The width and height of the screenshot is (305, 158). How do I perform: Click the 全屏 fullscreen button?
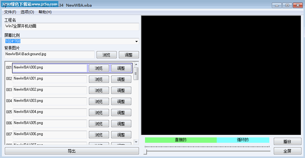[287, 151]
